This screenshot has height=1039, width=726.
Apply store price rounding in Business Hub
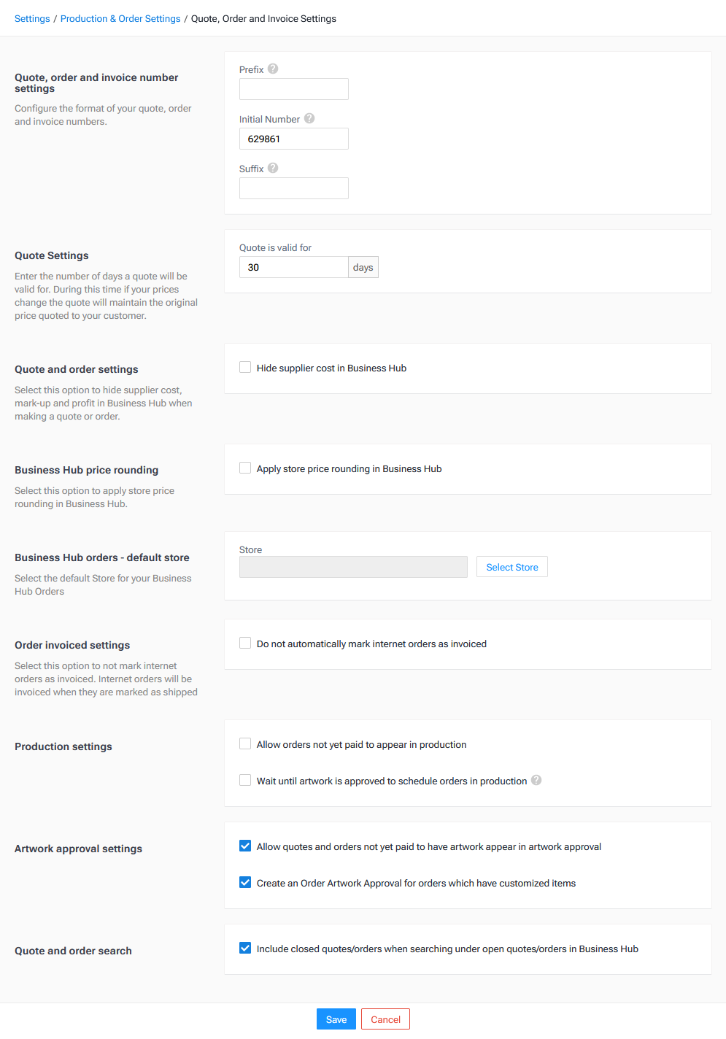click(x=245, y=468)
